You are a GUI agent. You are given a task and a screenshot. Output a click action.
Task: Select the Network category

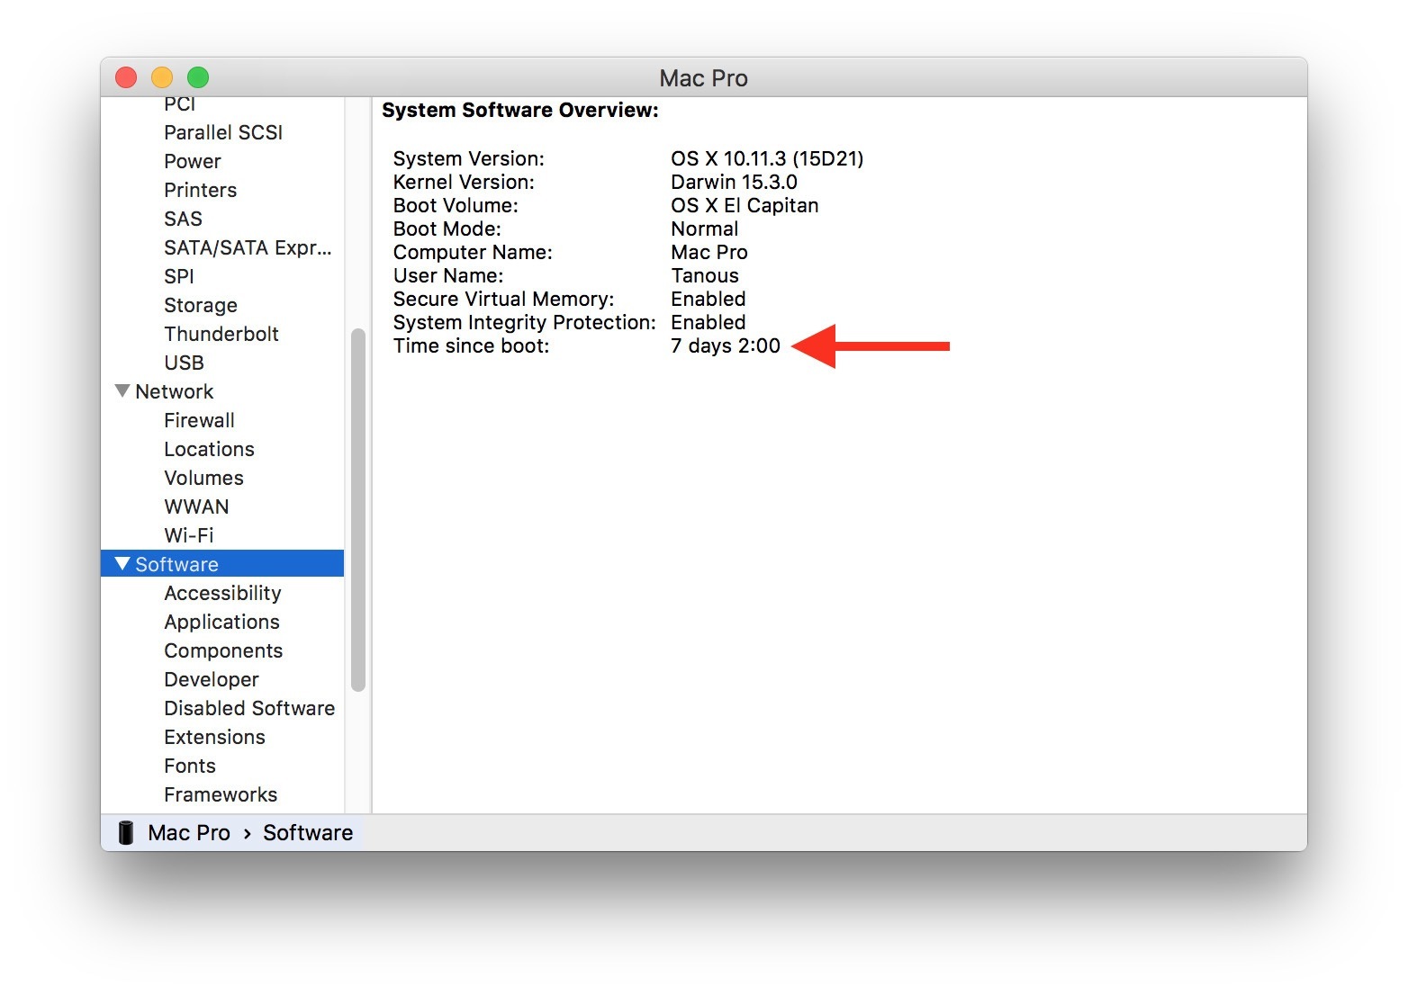(175, 391)
